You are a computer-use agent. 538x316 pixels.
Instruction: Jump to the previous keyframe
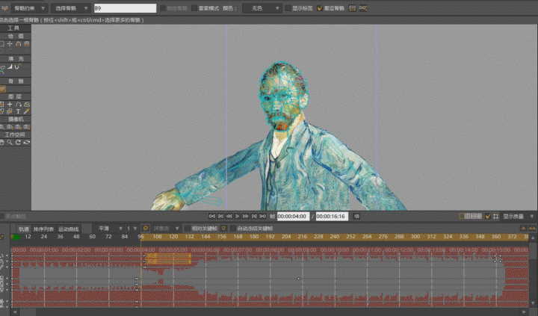pyautogui.click(x=220, y=216)
